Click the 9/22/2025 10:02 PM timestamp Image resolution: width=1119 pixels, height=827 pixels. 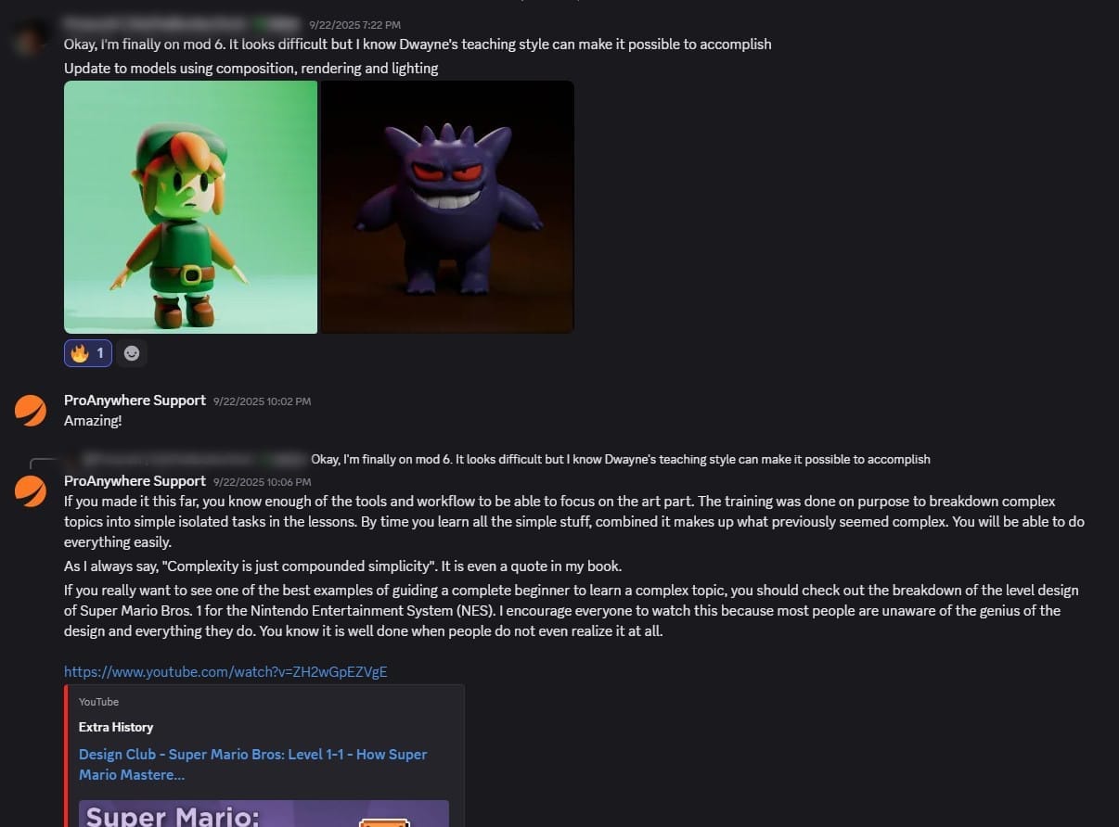262,401
